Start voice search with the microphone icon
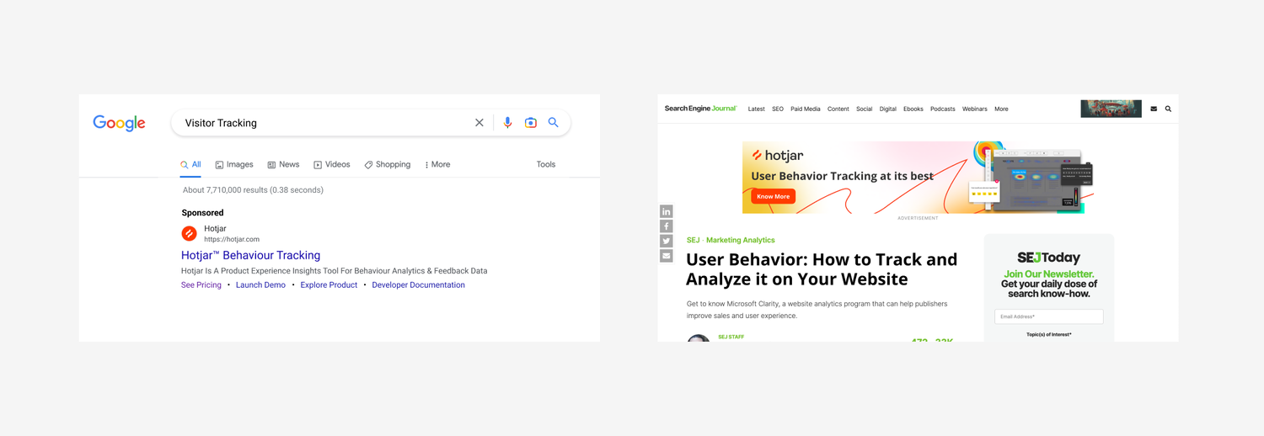Viewport: 1264px width, 436px height. [x=507, y=123]
